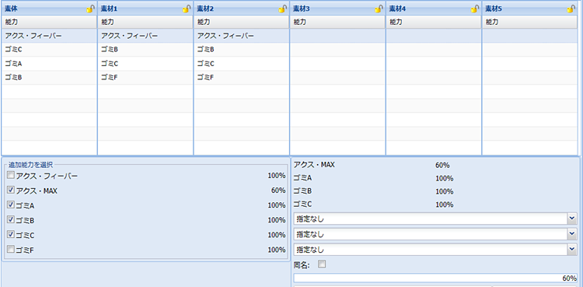Open the third 指定なし dropdown
Image resolution: width=583 pixels, height=287 pixels.
572,250
